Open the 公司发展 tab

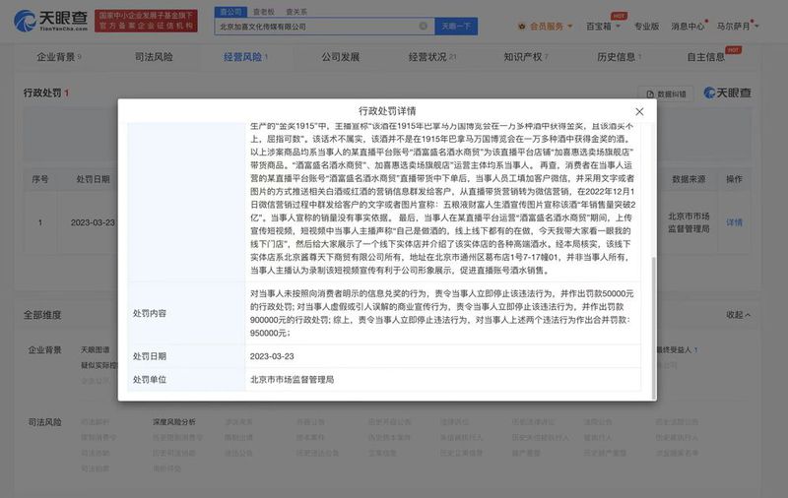pyautogui.click(x=340, y=57)
